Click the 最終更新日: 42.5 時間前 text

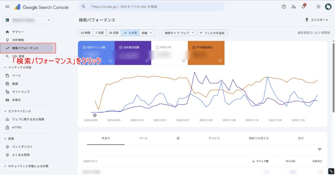point(314,33)
